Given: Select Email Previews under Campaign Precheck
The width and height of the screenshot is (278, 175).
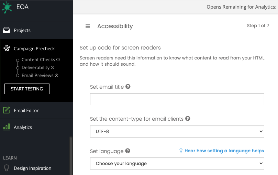Looking at the screenshot, I should point(37,75).
